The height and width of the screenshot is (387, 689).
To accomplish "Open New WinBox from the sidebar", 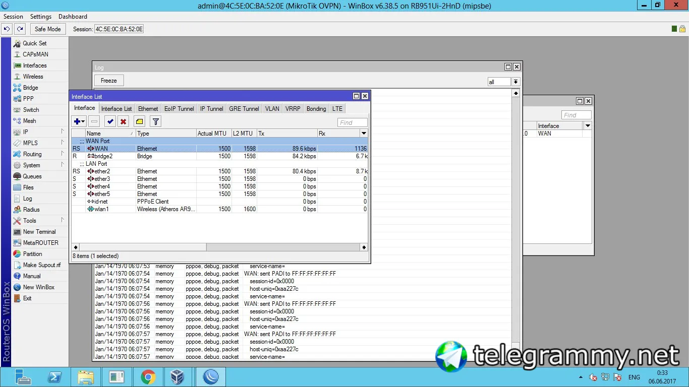I will [x=38, y=287].
